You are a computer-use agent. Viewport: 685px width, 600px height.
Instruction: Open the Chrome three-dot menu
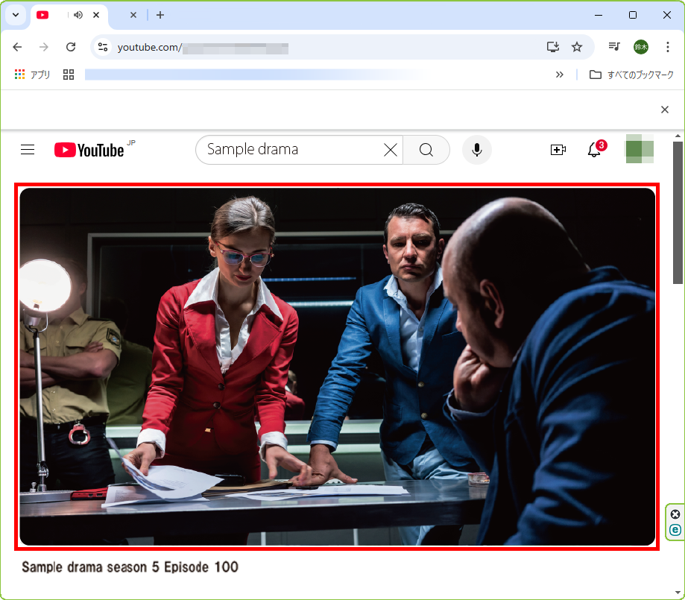point(667,47)
